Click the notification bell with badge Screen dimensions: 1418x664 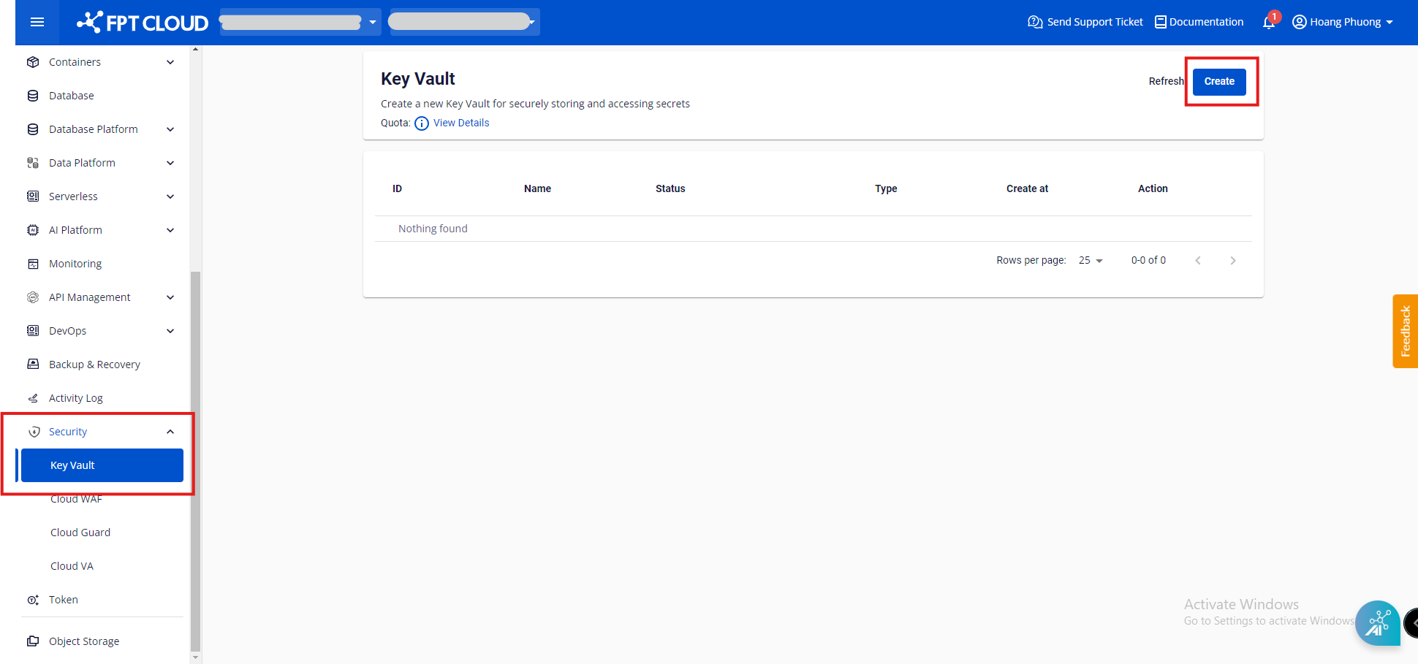[x=1268, y=22]
